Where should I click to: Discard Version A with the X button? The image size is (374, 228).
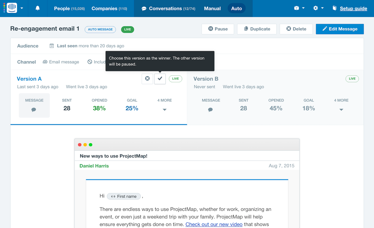(147, 79)
